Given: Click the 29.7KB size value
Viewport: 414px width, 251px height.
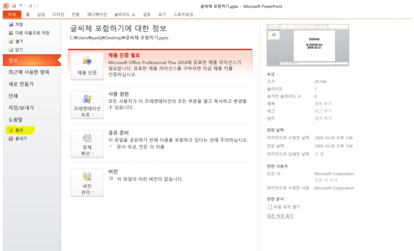Looking at the screenshot, I should point(320,82).
